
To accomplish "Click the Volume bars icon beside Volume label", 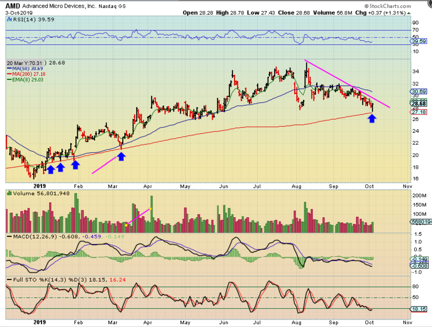I will (x=9, y=193).
